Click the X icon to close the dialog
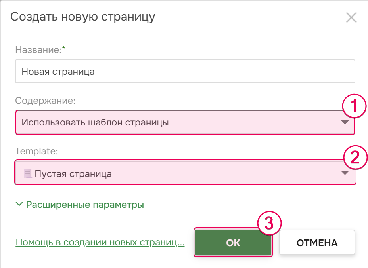 coord(351,17)
